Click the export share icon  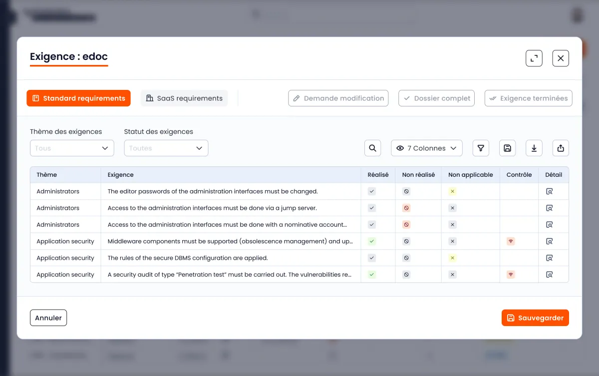pos(561,148)
